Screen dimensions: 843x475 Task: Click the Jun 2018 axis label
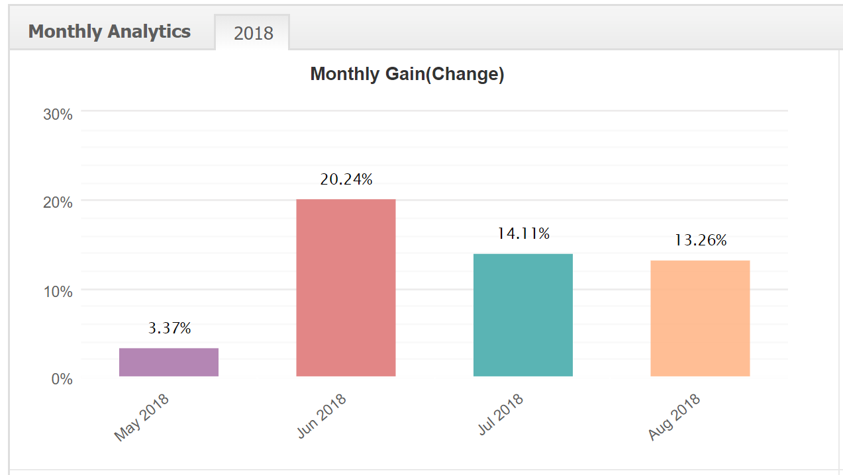(321, 415)
